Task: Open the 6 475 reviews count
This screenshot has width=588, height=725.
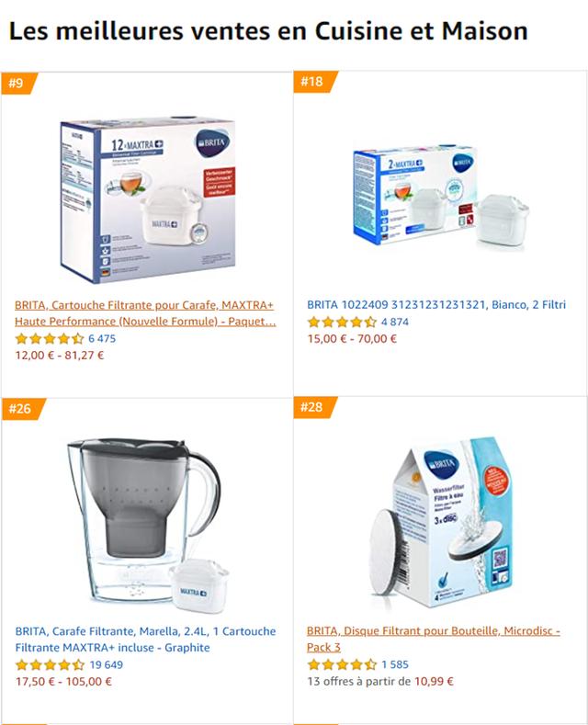Action: point(102,339)
